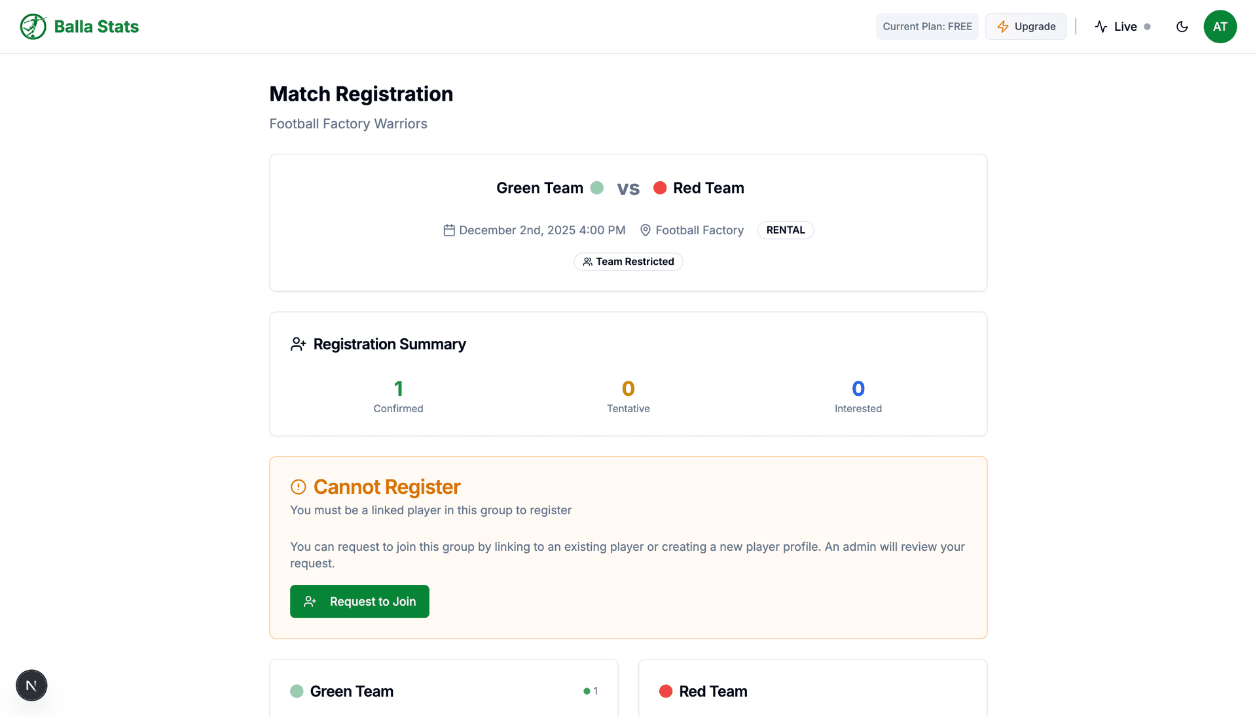Click the player count indicator on Green Team card

[x=591, y=691]
